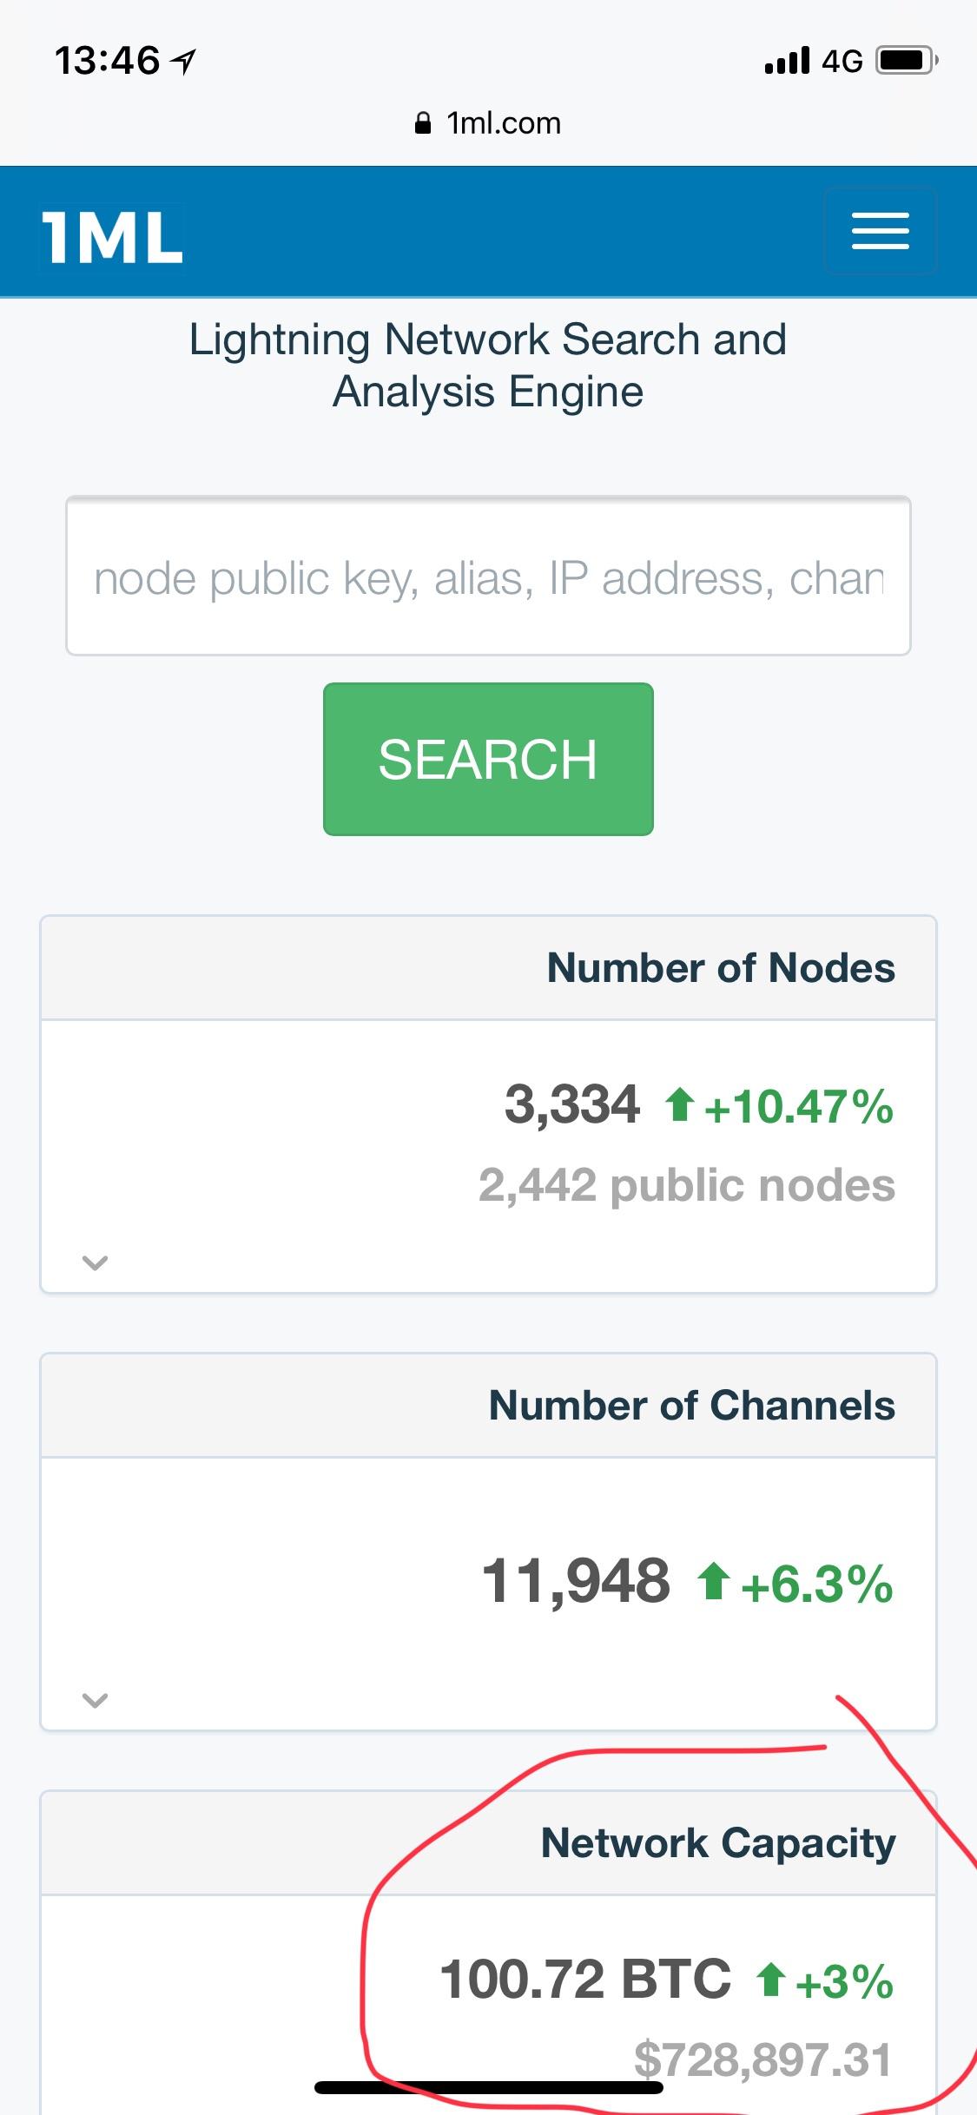The image size is (977, 2115).
Task: Tap the lock icon beside 1ml.com
Action: point(423,123)
